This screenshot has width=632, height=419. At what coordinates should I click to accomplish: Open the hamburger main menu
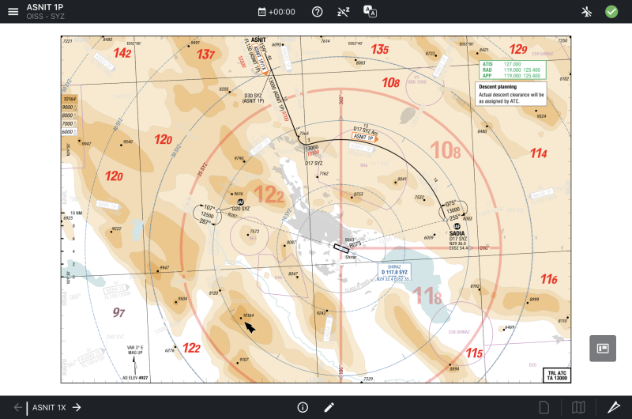click(13, 12)
